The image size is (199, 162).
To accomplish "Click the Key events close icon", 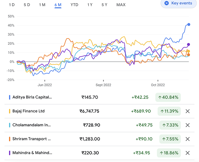I will coord(167,3).
